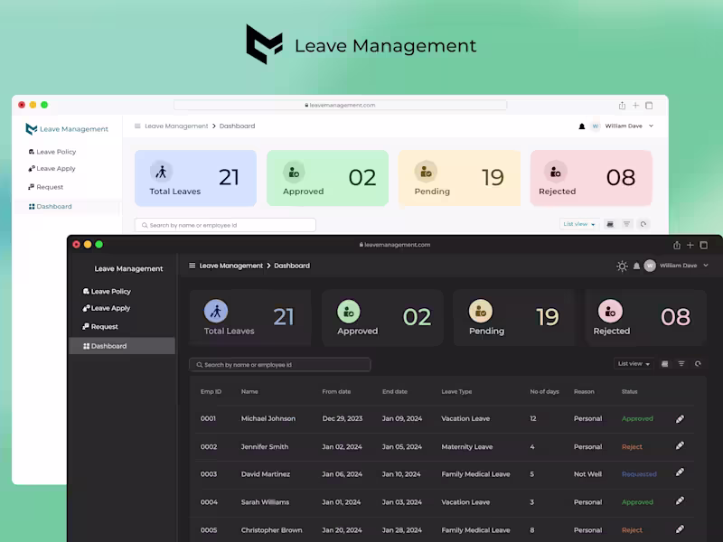Select Request in dark window sidebar

click(x=100, y=327)
